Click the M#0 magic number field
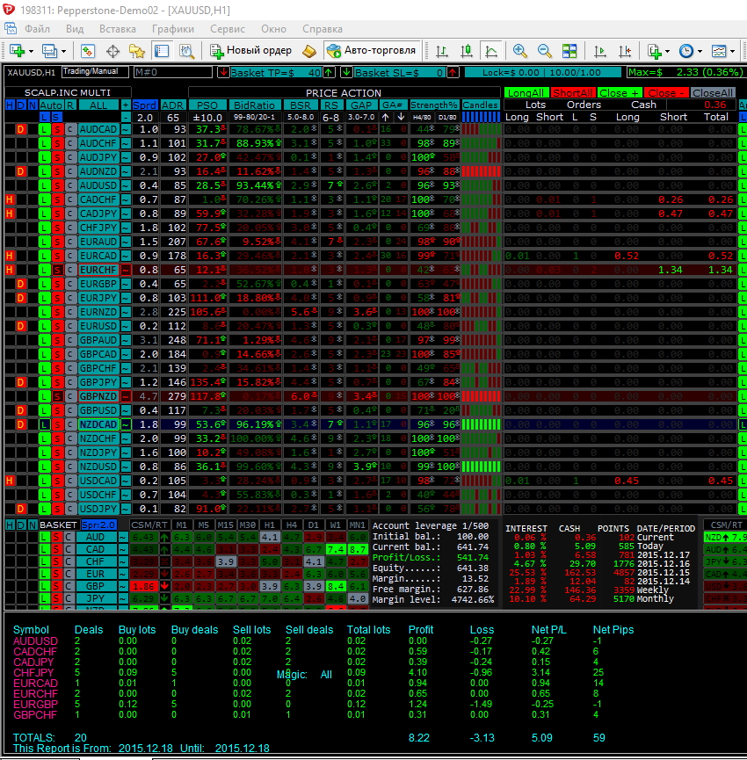Viewport: 747px width, 760px height. tap(172, 72)
